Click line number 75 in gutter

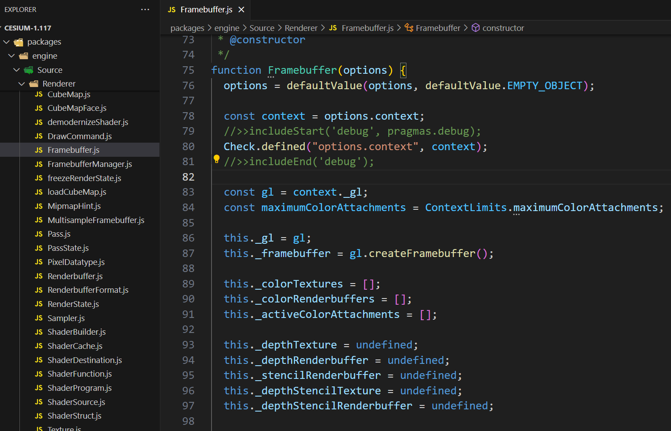point(188,70)
